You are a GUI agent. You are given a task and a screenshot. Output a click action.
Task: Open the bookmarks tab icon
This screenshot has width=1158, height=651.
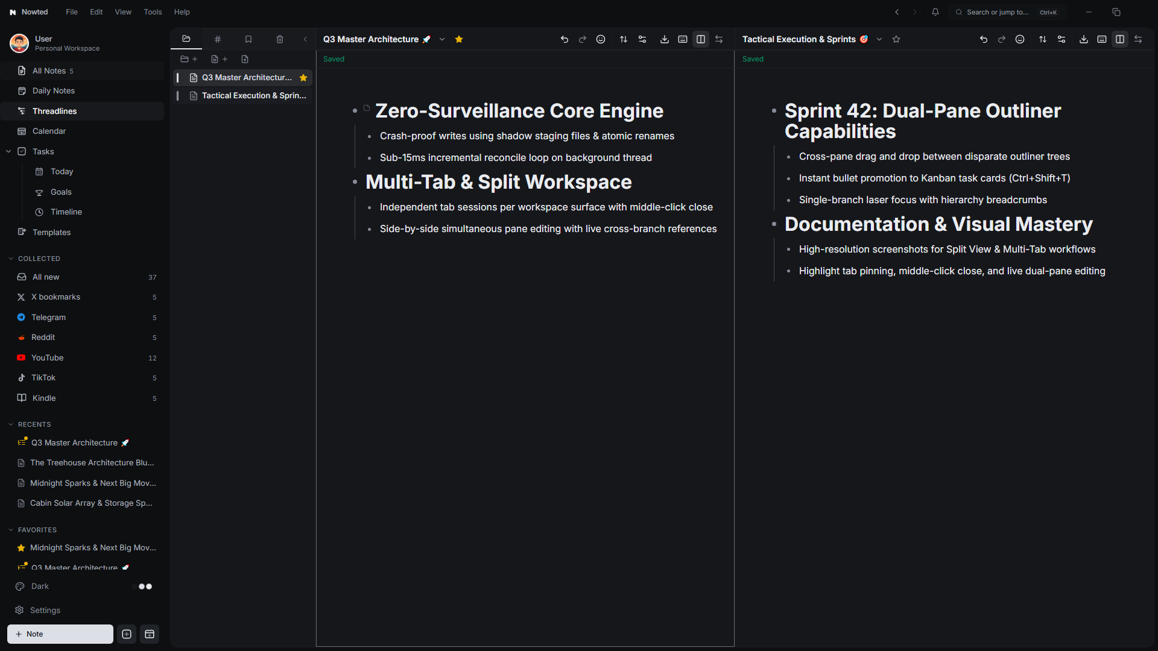[x=248, y=39]
